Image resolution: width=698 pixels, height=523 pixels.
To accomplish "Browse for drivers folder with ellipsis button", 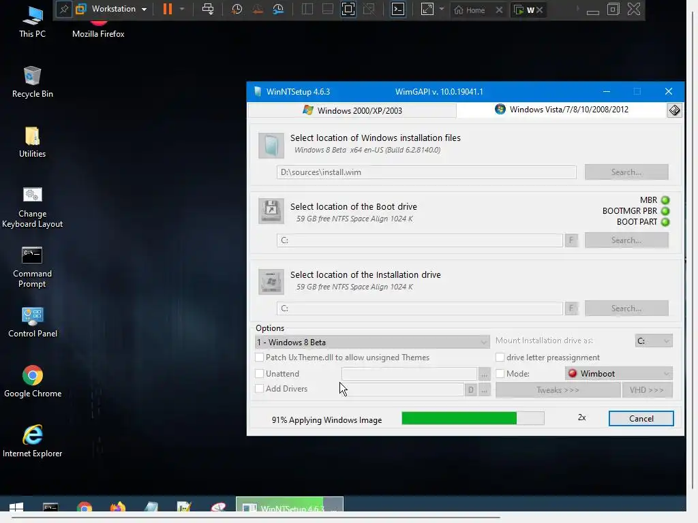I will click(484, 390).
